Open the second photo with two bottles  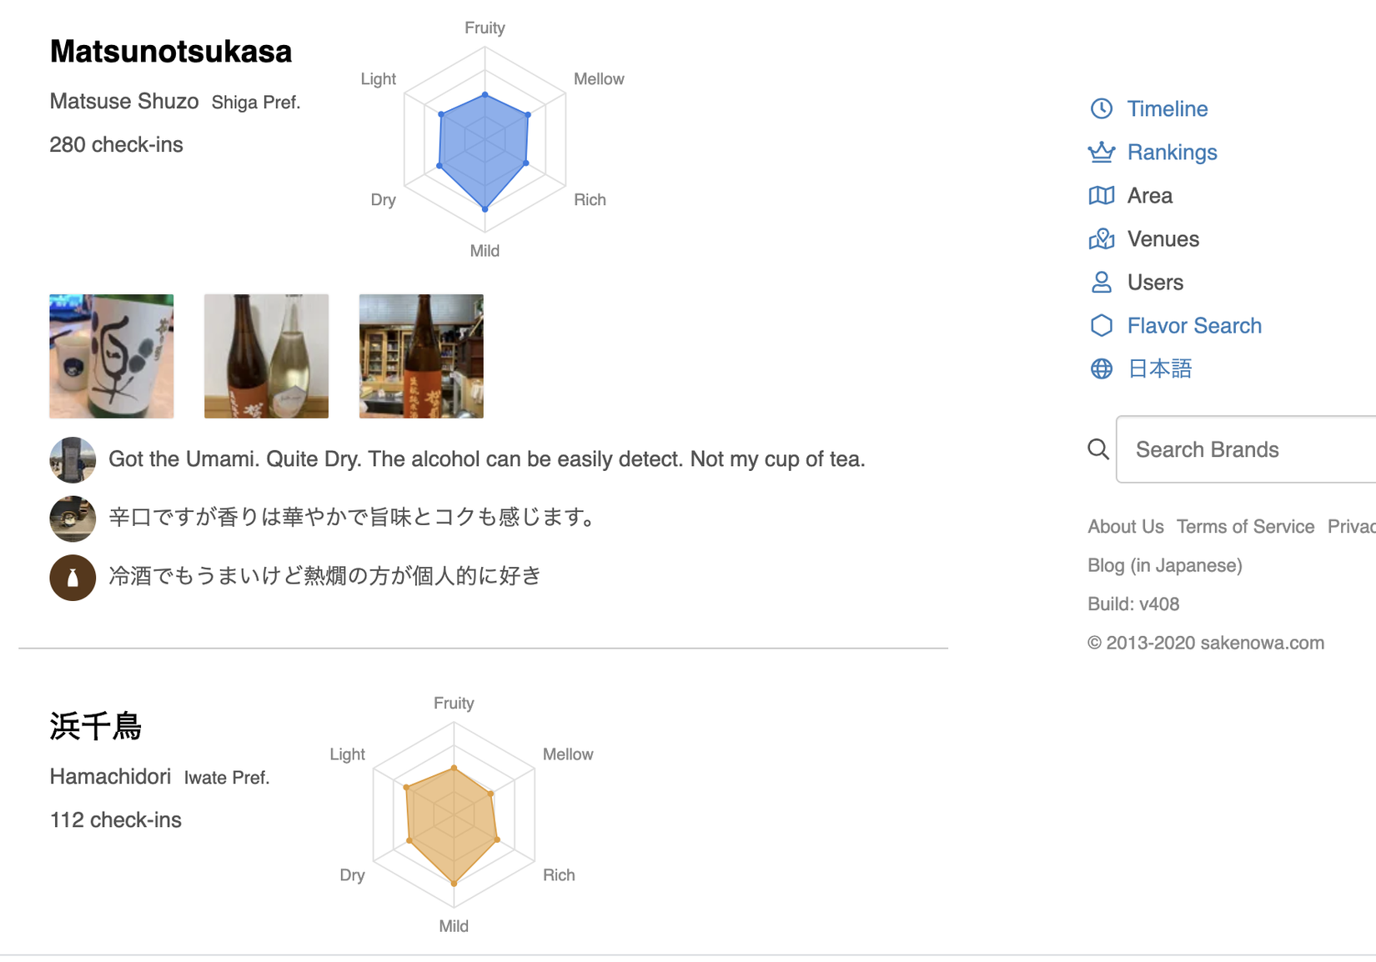(266, 356)
